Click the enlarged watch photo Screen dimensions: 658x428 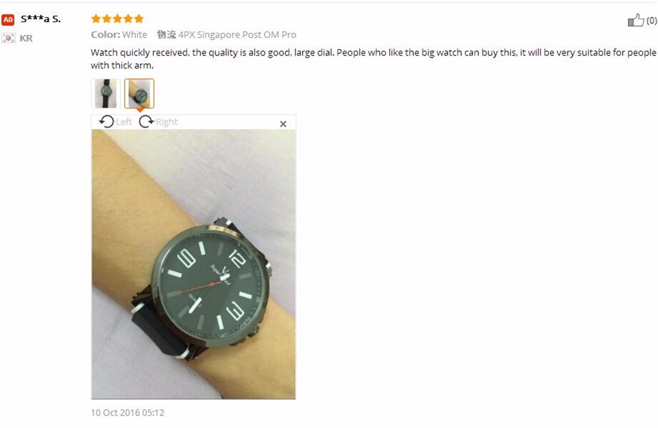click(x=193, y=264)
